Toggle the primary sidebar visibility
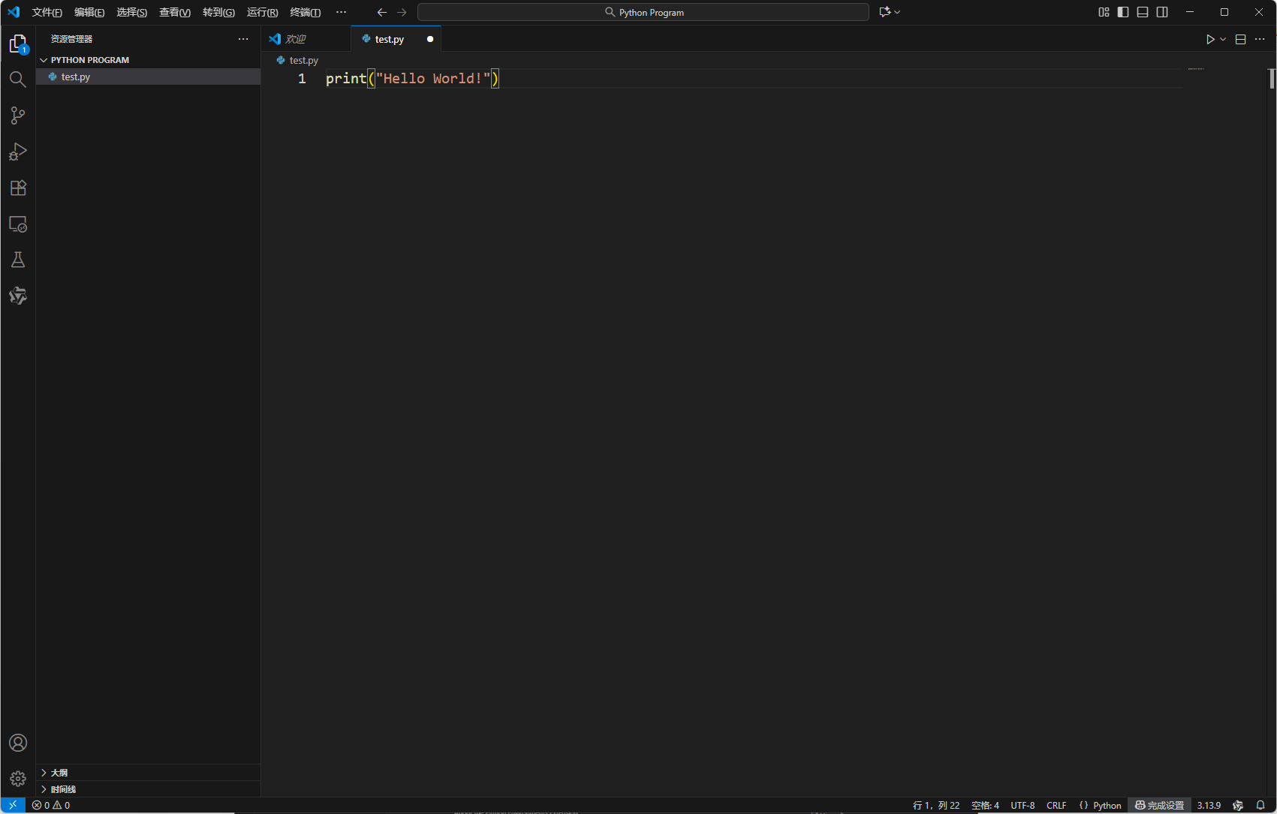This screenshot has width=1277, height=814. [1123, 12]
